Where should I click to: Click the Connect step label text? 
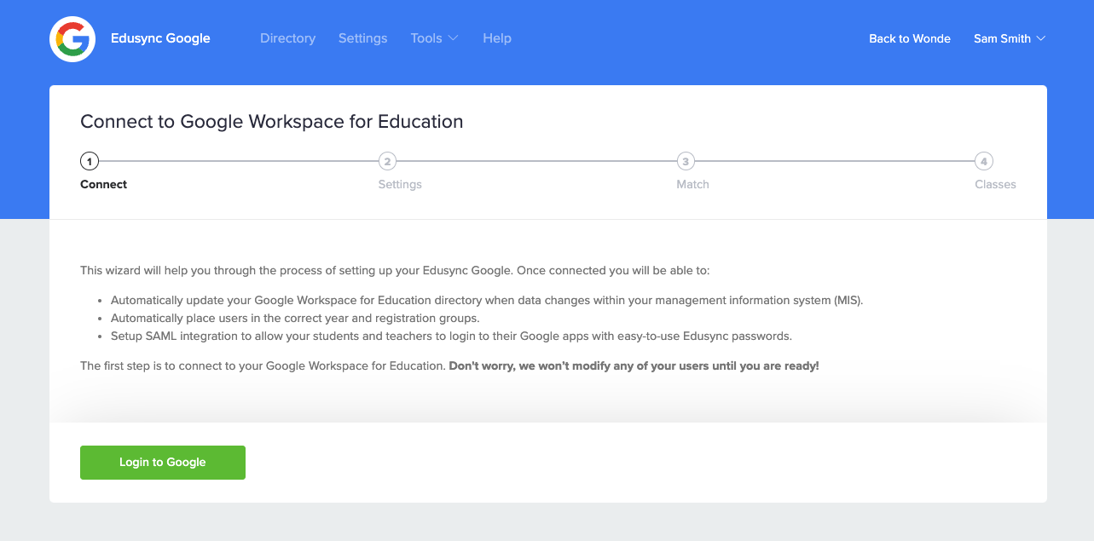(103, 184)
